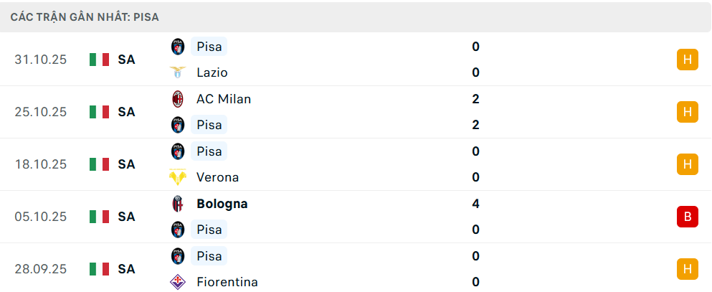Viewport: 712px width, 292px height.
Task: Click the Fiorentina club crest icon
Action: point(177,282)
